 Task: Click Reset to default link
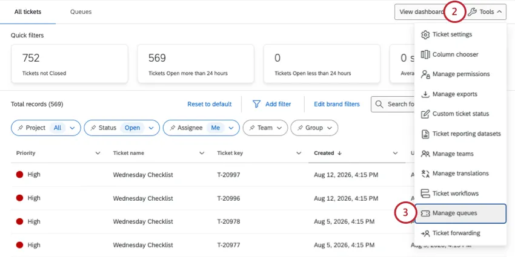(x=210, y=104)
